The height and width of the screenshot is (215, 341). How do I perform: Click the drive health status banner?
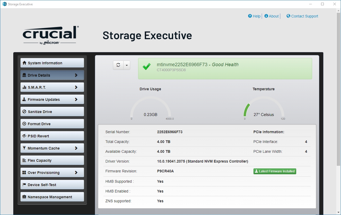(225, 69)
